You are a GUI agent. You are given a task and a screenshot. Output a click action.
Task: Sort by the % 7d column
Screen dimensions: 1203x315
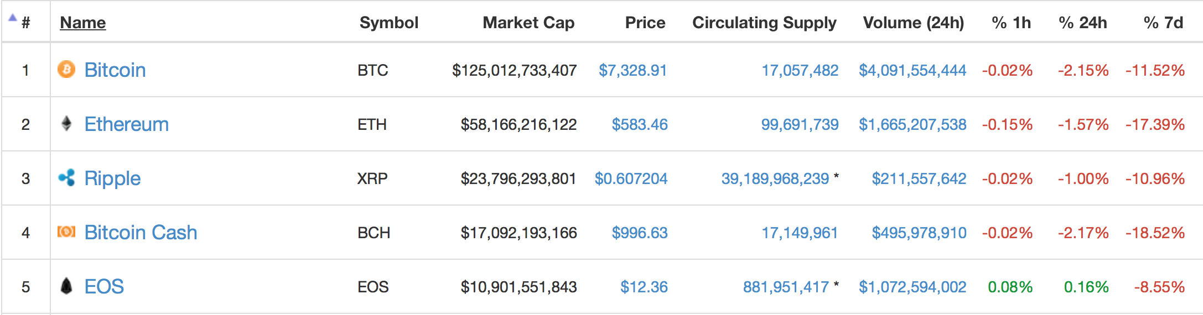click(1163, 23)
